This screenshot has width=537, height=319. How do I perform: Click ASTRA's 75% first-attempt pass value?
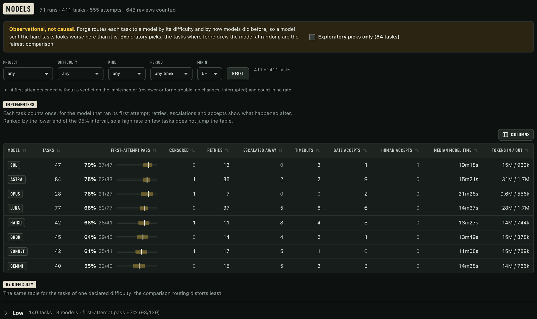click(x=90, y=180)
